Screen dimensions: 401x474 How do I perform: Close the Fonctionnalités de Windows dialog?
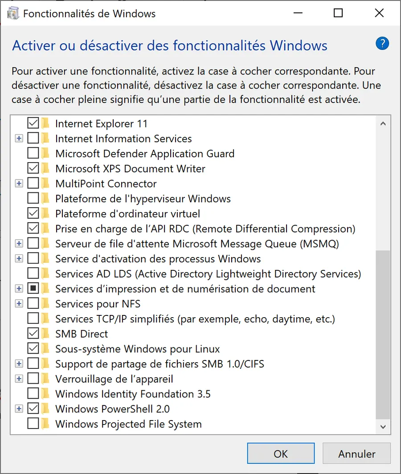tap(379, 13)
